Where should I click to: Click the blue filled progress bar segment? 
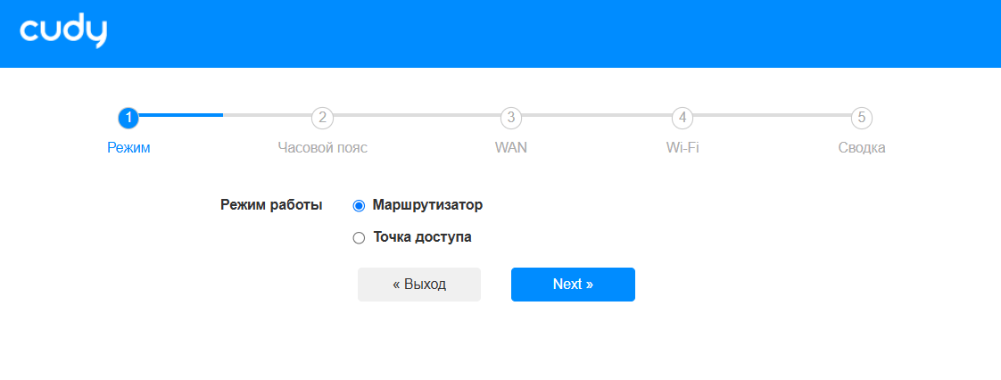coord(181,115)
